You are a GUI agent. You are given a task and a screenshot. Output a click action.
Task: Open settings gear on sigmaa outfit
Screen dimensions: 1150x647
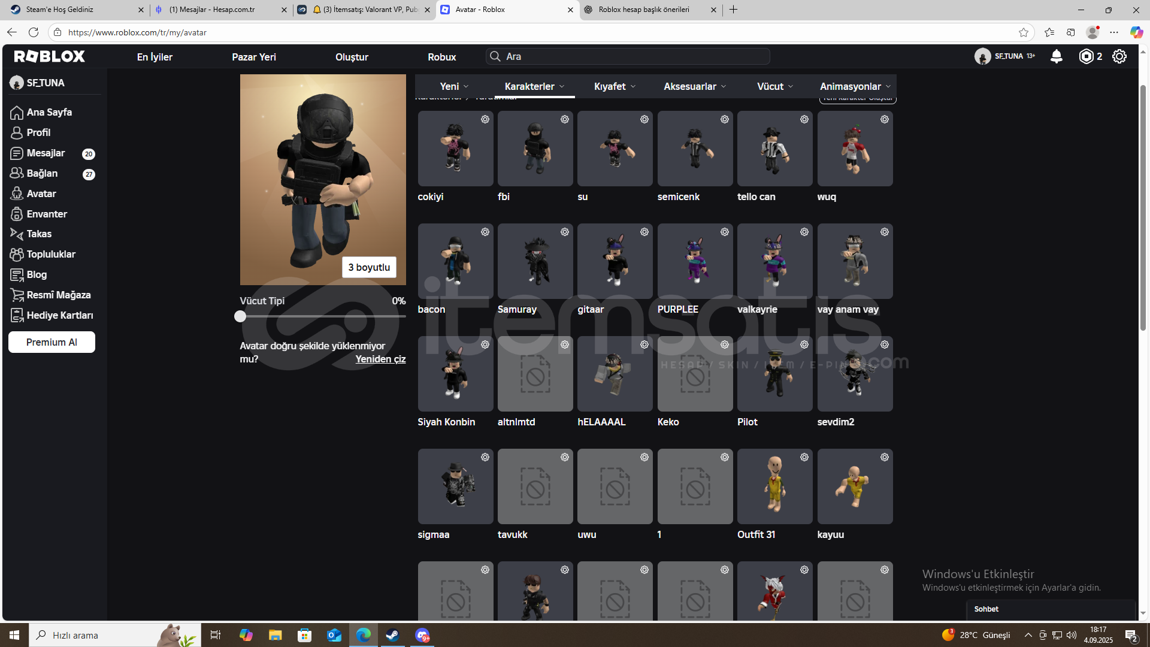point(485,457)
